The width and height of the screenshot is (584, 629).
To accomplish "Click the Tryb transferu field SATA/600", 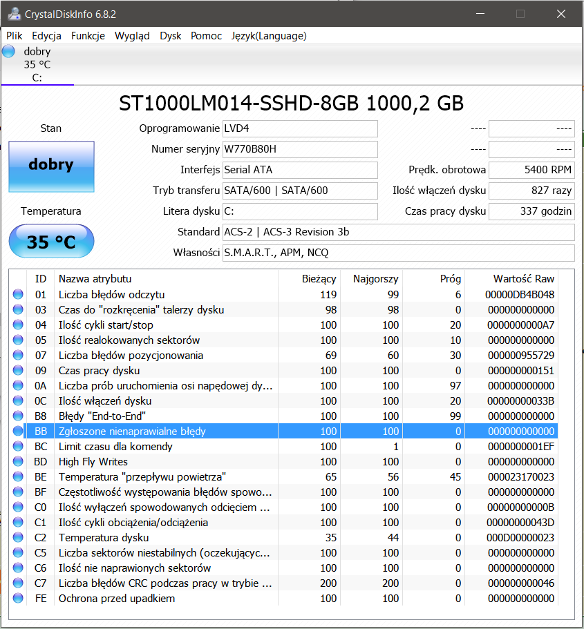I will point(300,191).
